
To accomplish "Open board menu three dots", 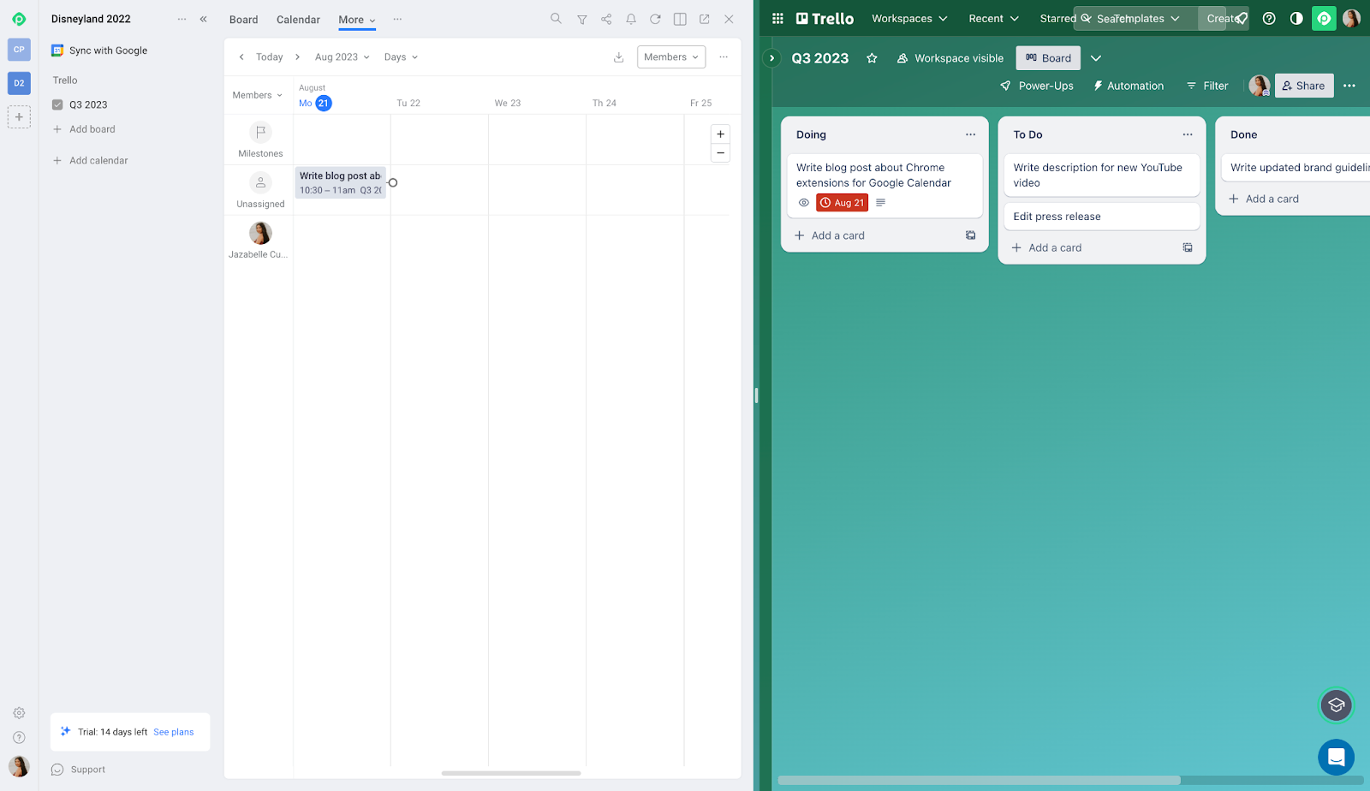I will (x=1349, y=86).
